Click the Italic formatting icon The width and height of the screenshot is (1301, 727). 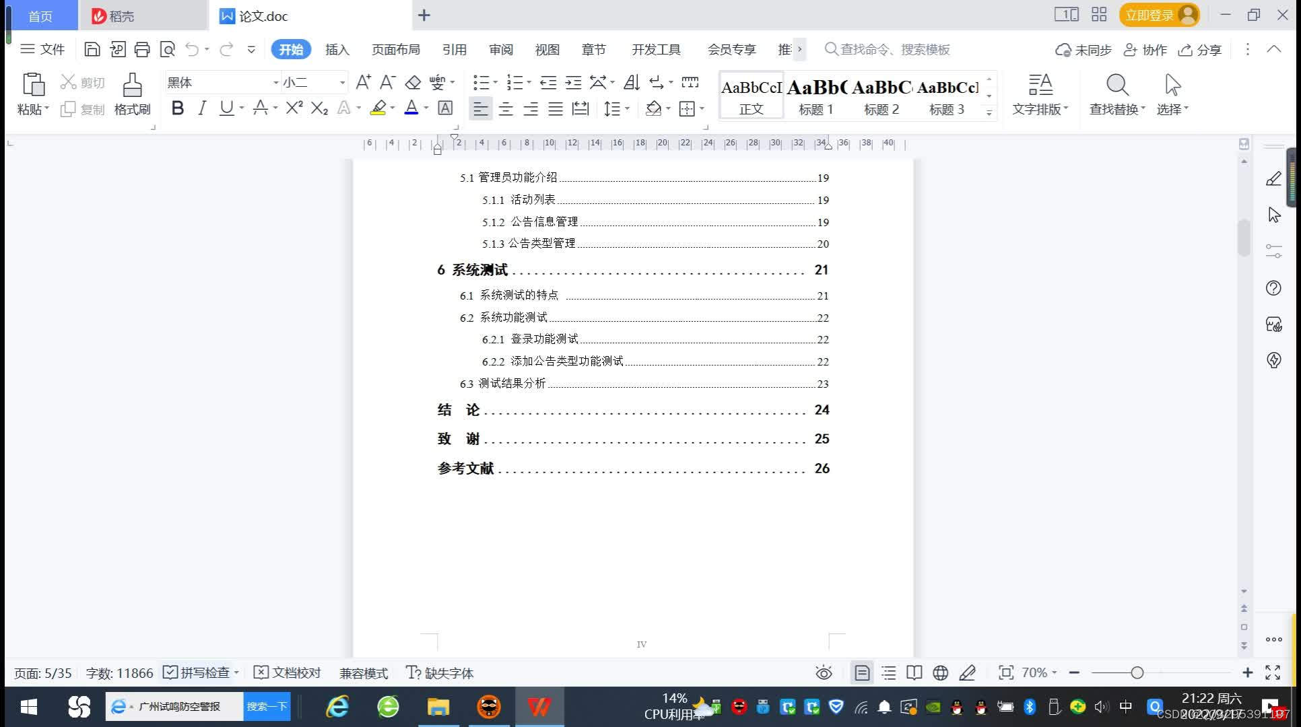click(x=201, y=109)
